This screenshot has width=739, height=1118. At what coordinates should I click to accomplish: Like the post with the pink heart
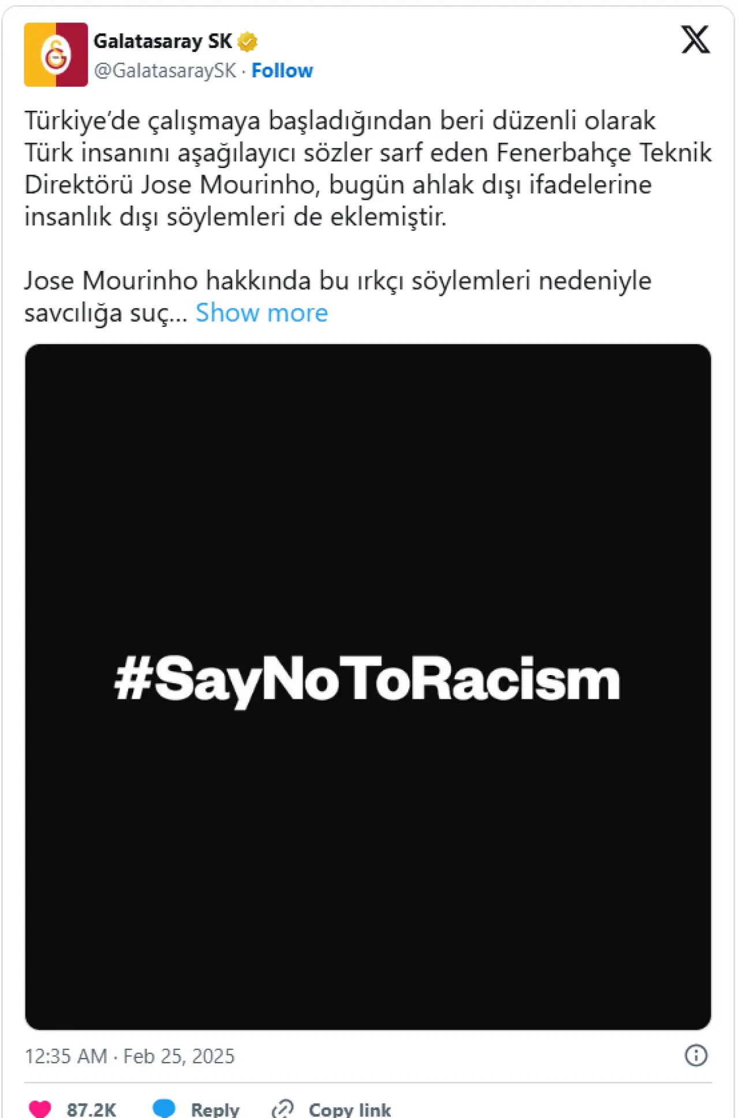pos(40,1109)
